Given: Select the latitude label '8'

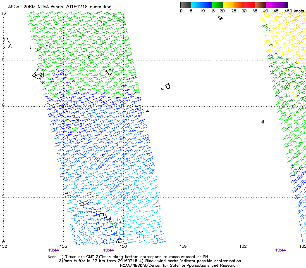Looking at the screenshot, I should pyautogui.click(x=3, y=59).
